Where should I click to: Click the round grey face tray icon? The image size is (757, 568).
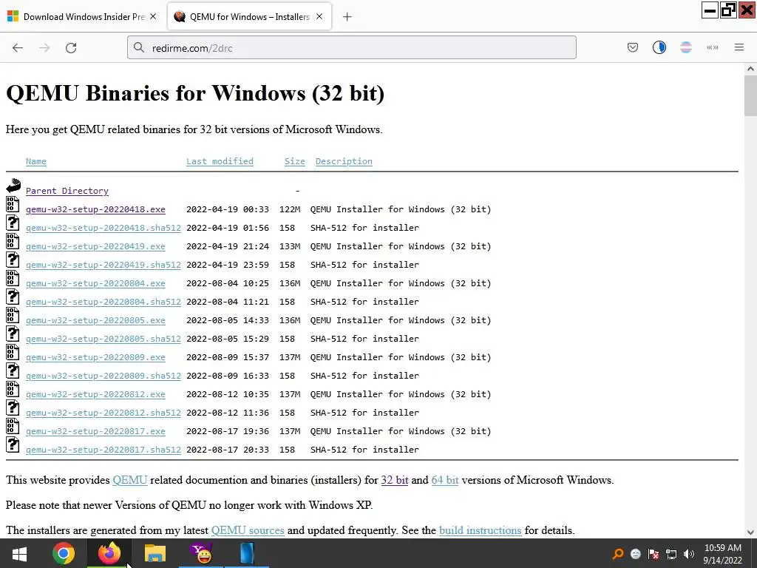tap(636, 554)
